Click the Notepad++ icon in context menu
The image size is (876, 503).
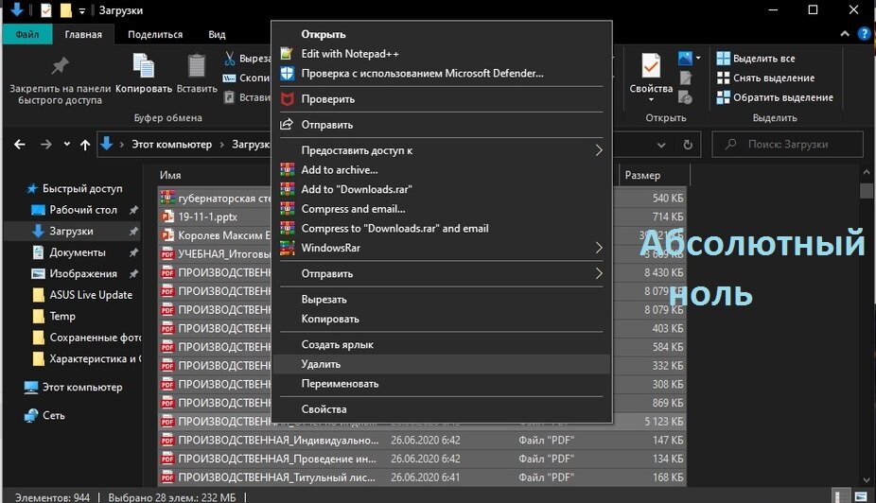point(287,54)
